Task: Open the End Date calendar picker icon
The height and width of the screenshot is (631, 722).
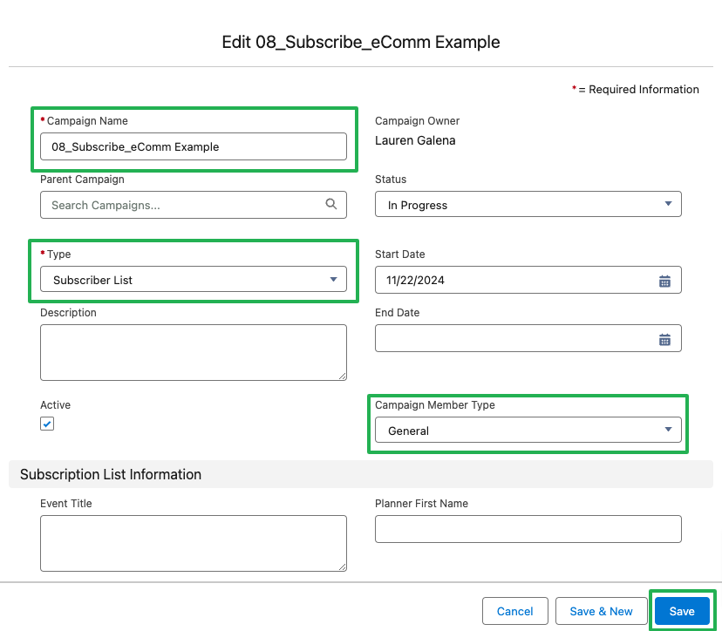Action: [x=664, y=340]
